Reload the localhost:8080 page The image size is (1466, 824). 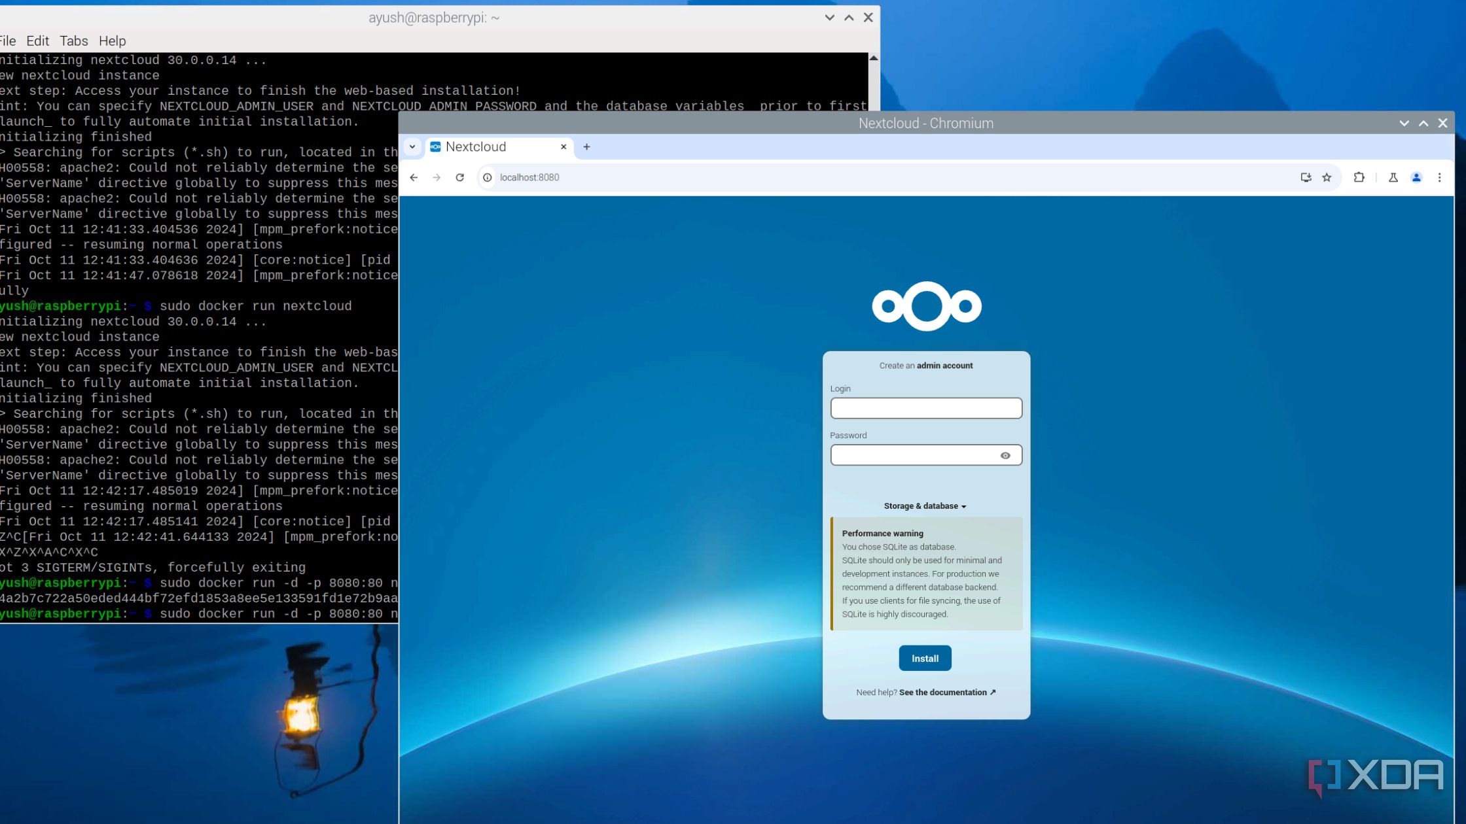pyautogui.click(x=460, y=177)
